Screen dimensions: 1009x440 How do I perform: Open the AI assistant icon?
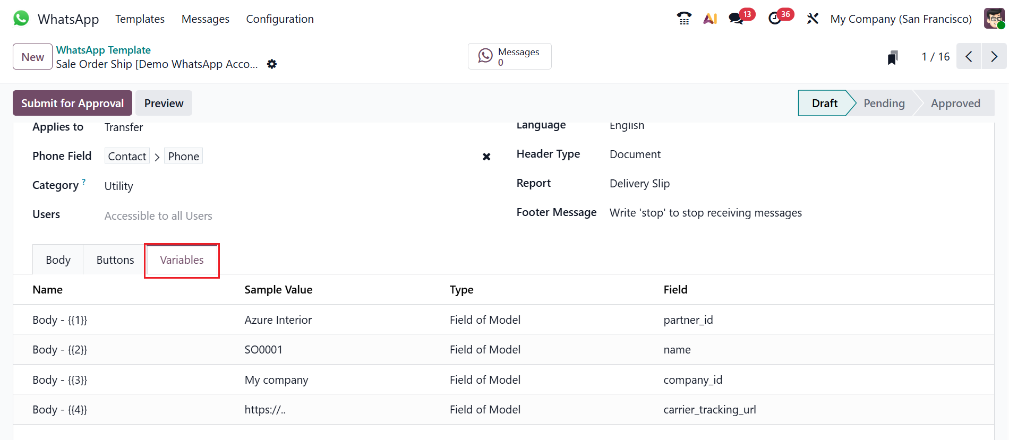(x=710, y=19)
